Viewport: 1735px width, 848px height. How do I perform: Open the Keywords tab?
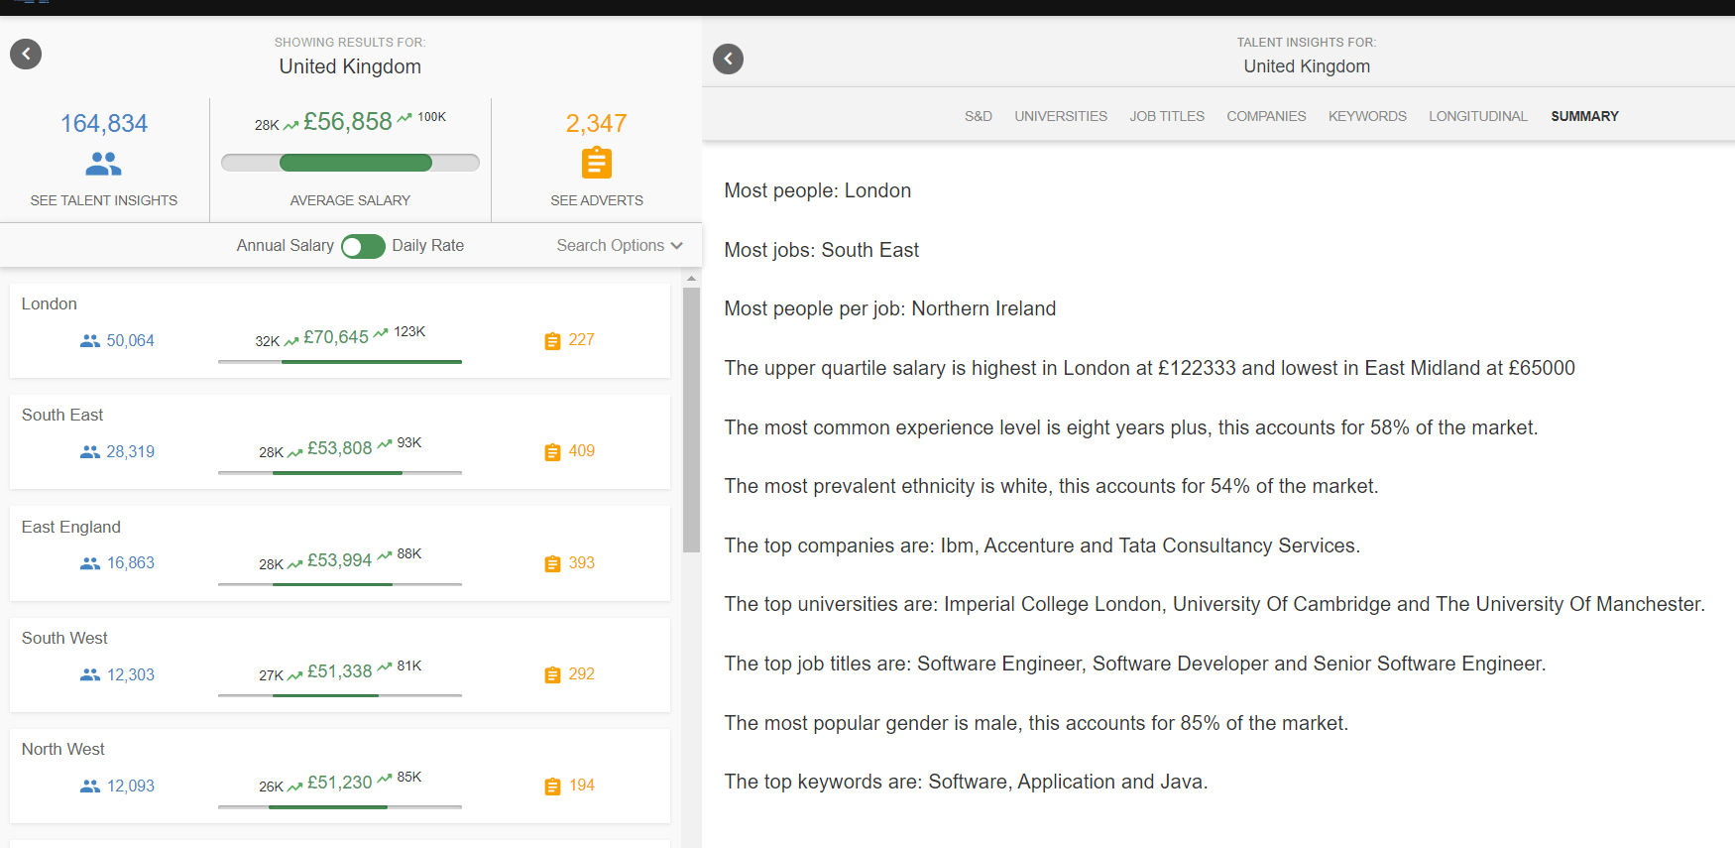(1366, 116)
